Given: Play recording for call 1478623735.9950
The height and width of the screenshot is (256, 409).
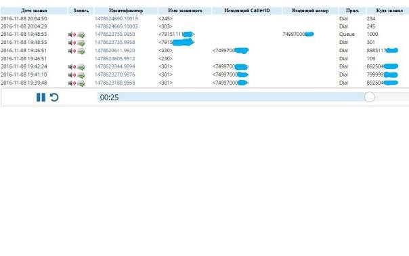Looking at the screenshot, I should coord(72,35).
